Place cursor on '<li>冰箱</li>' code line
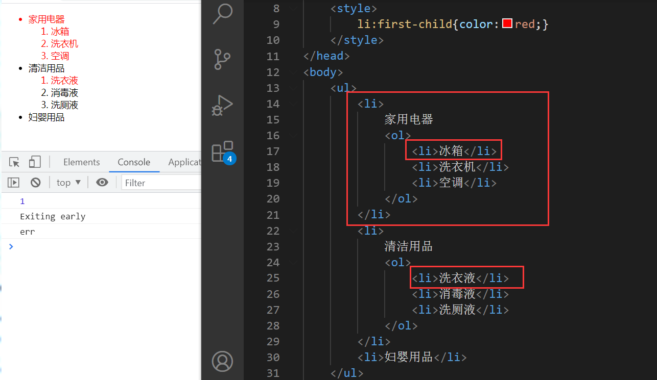Image resolution: width=657 pixels, height=380 pixels. (454, 151)
